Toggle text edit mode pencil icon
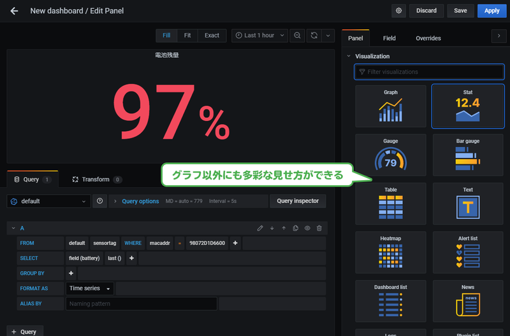Image resolution: width=510 pixels, height=336 pixels. click(x=260, y=228)
